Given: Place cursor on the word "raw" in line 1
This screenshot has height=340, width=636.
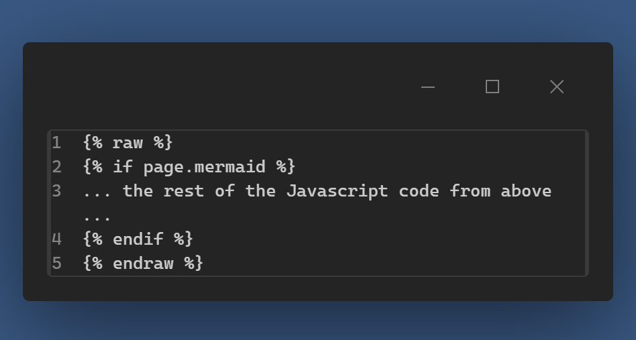Looking at the screenshot, I should pos(127,143).
